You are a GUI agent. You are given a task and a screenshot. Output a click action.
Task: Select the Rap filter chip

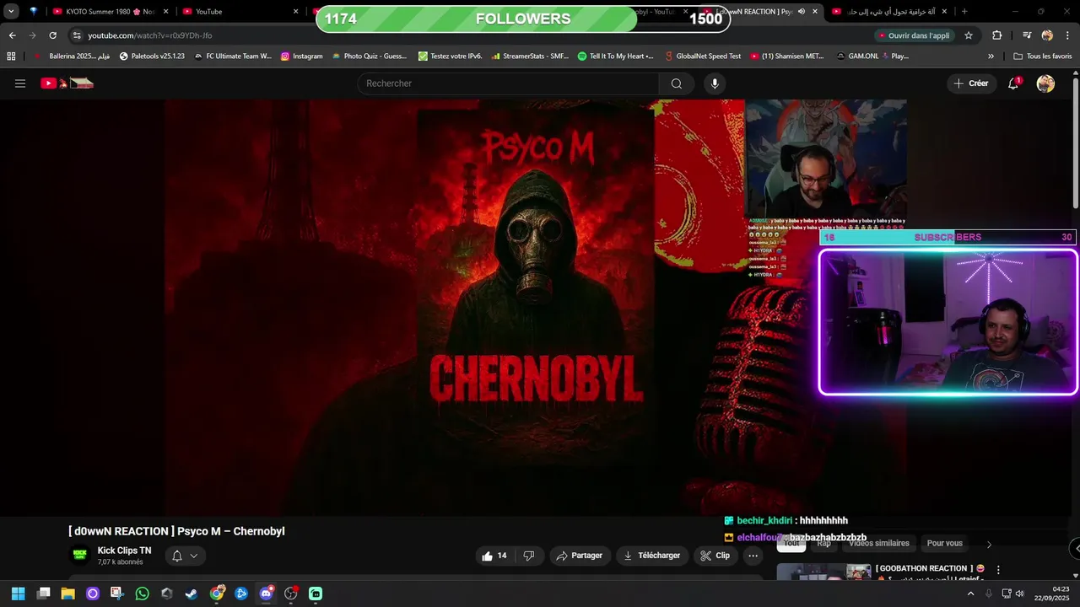click(823, 544)
